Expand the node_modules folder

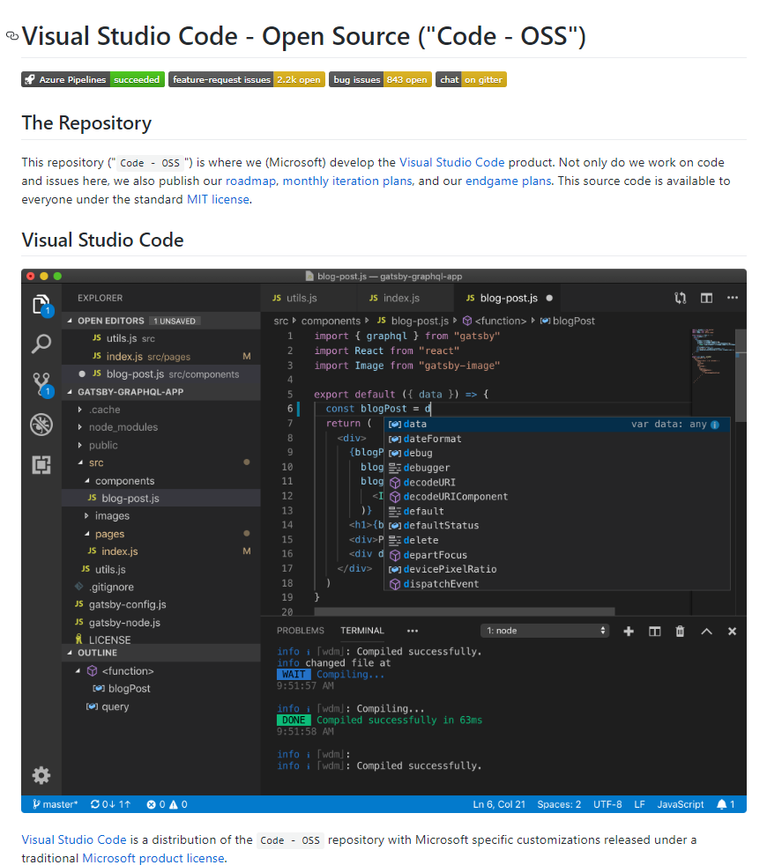tap(80, 427)
